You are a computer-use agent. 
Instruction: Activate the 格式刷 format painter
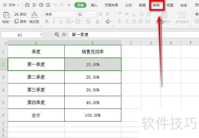(x=34, y=18)
